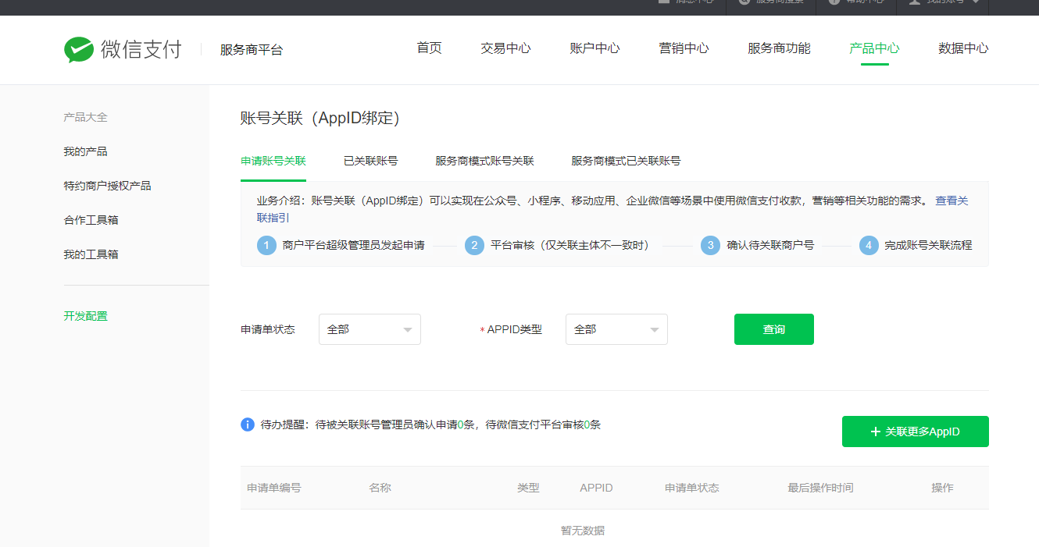
Task: Go to 数据中心 in top navigation
Action: point(963,48)
